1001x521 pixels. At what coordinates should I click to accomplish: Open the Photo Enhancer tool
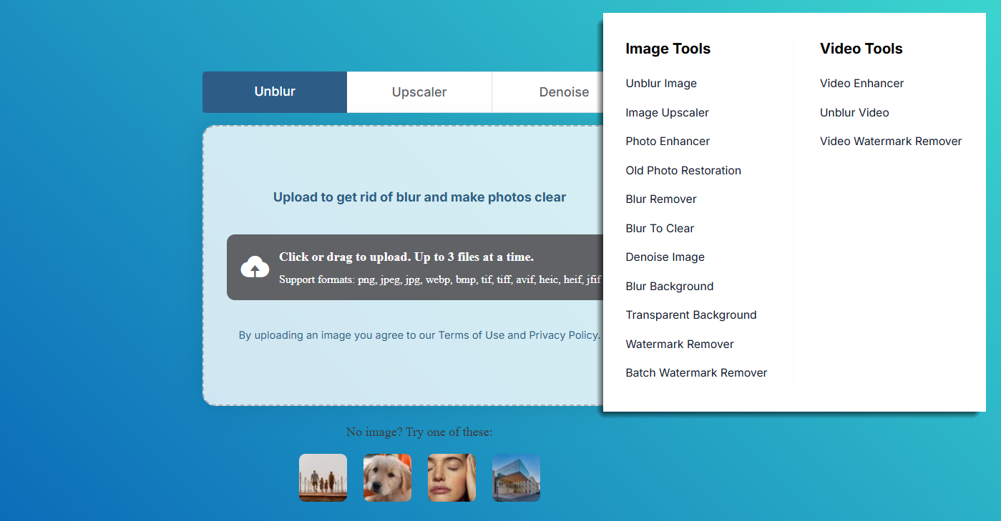(x=667, y=141)
